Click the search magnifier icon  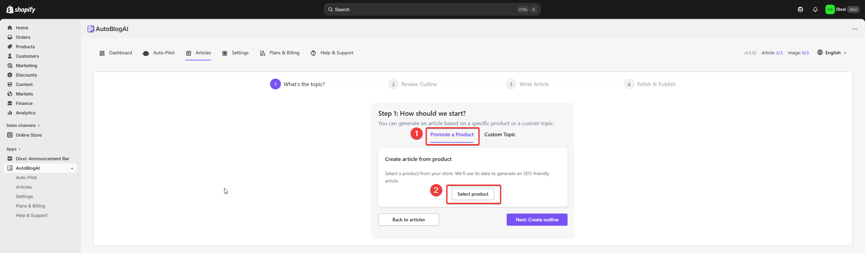pyautogui.click(x=331, y=9)
